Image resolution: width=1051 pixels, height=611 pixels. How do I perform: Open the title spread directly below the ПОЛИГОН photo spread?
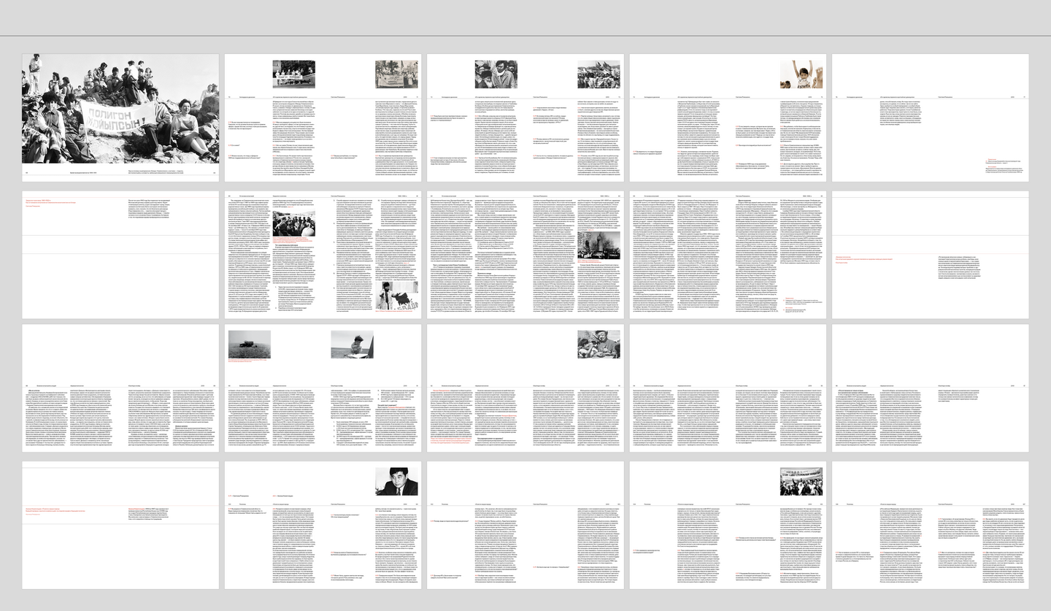click(120, 255)
